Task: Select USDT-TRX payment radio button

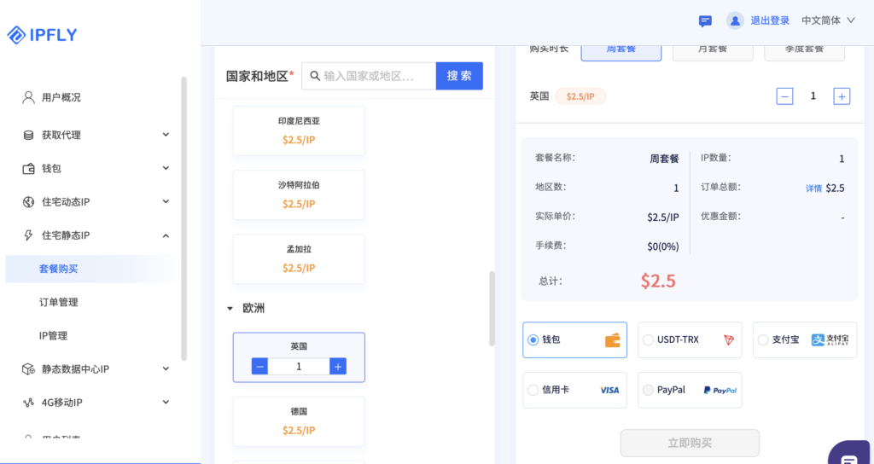Action: click(x=649, y=339)
